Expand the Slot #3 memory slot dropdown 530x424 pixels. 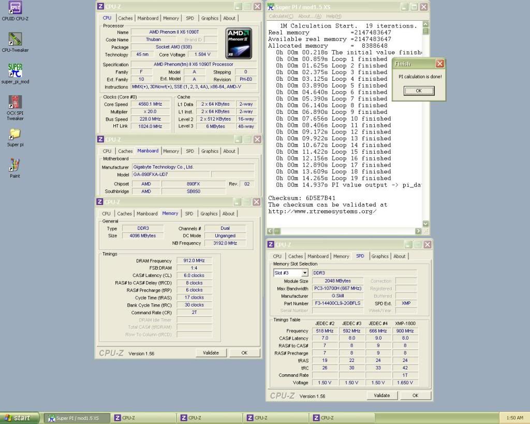click(304, 273)
